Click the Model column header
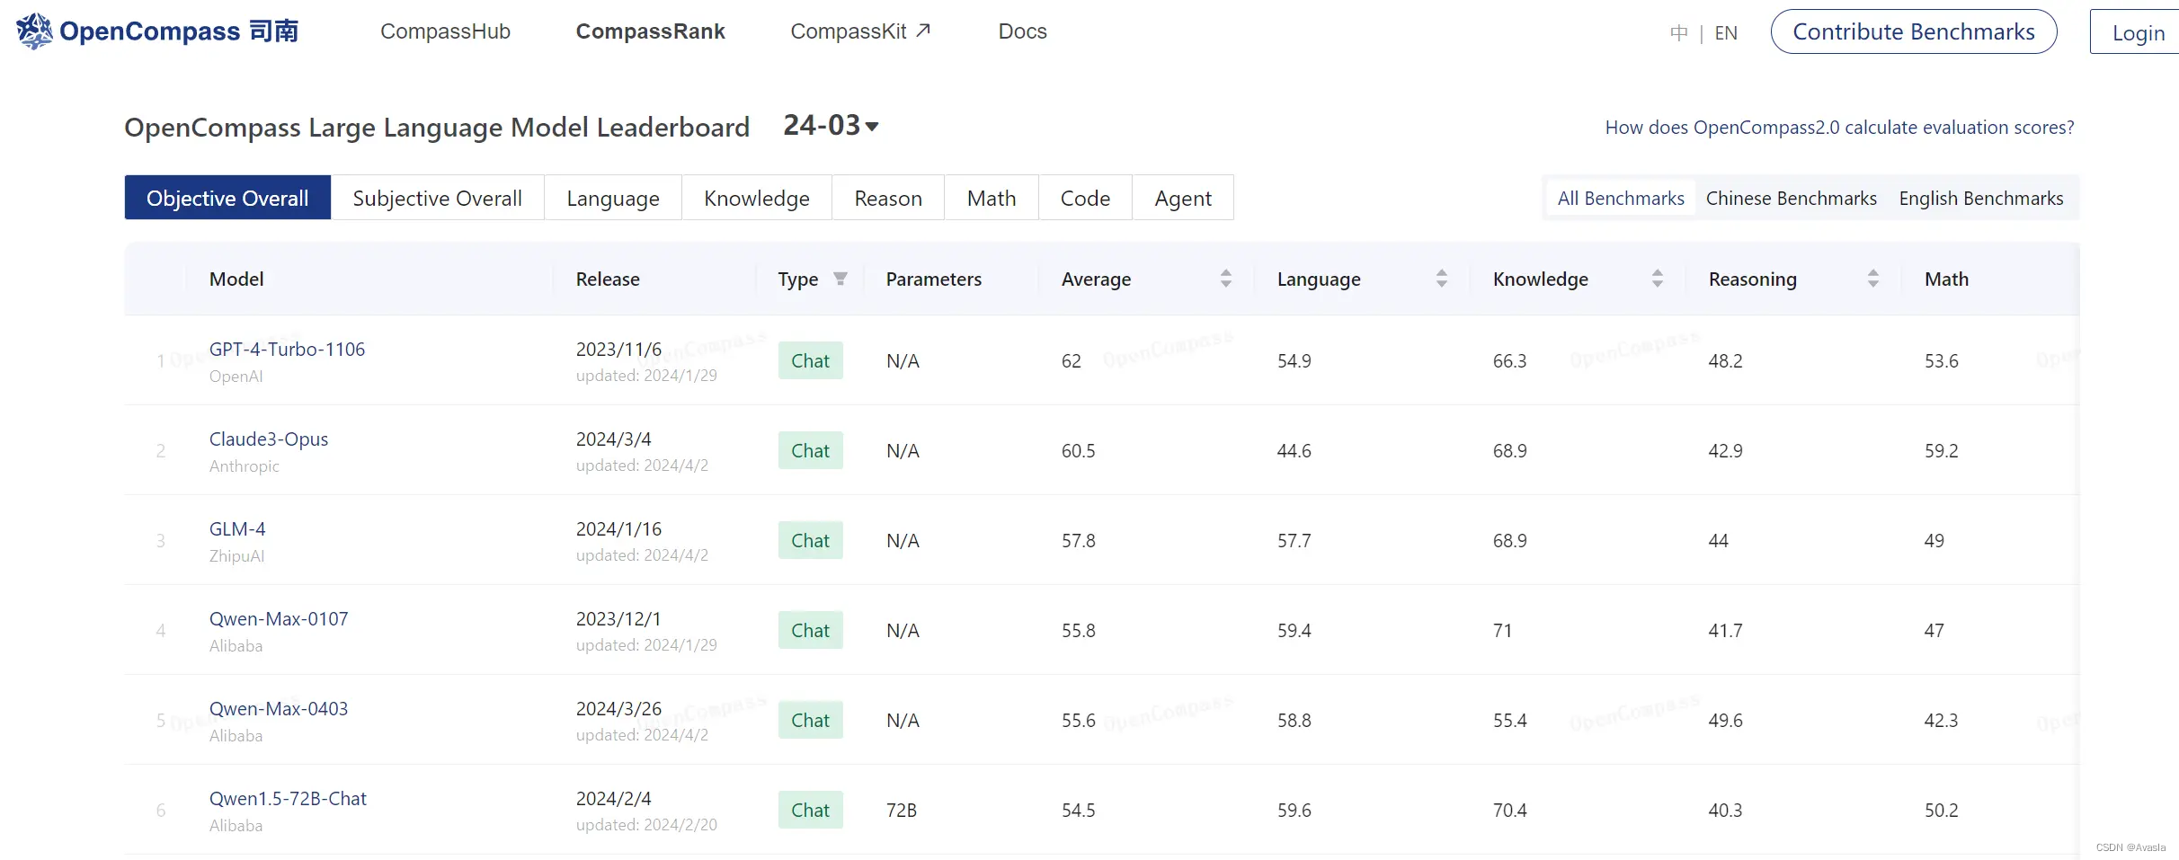This screenshot has height=860, width=2179. point(236,279)
